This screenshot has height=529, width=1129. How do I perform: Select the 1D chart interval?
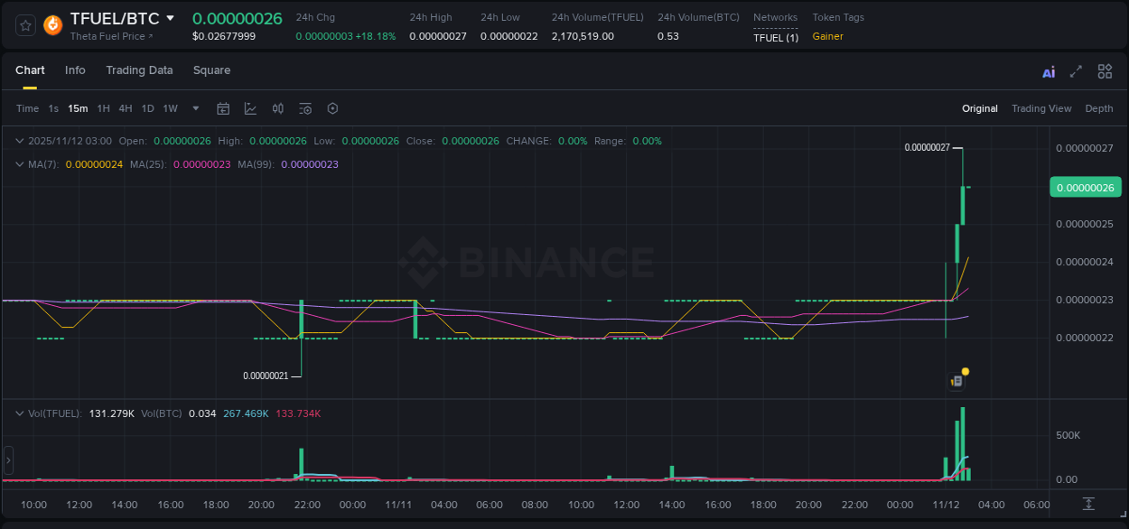click(x=147, y=108)
